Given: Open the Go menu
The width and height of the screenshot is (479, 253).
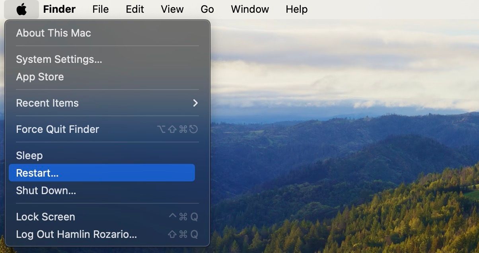Looking at the screenshot, I should pos(207,9).
